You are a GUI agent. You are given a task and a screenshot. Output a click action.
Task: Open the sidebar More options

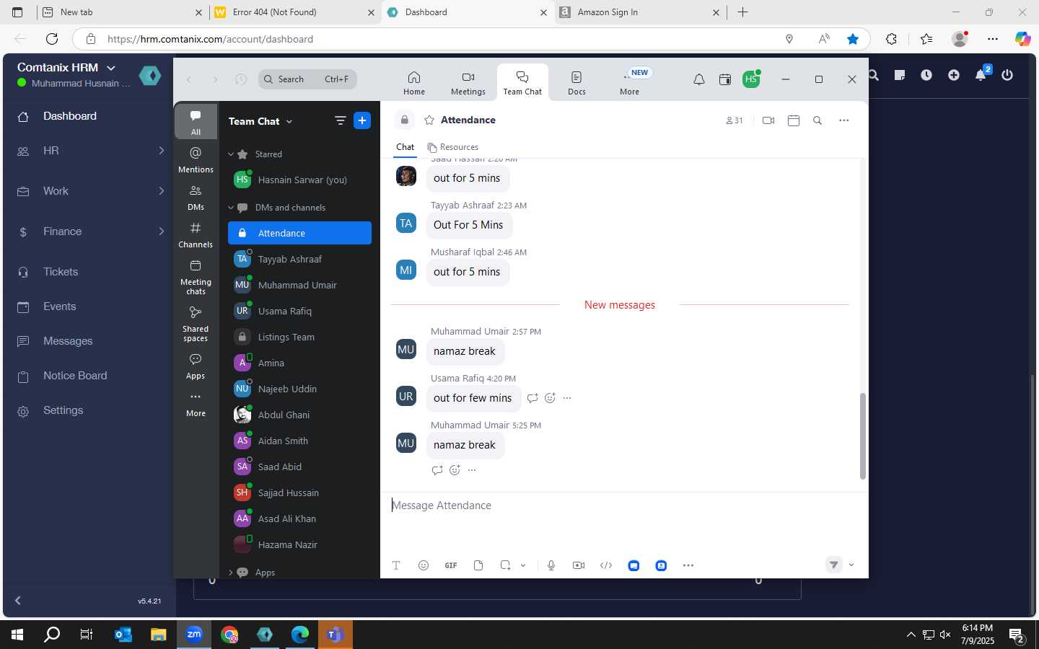pos(196,404)
